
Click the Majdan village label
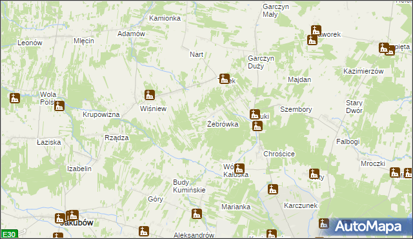[299, 79]
